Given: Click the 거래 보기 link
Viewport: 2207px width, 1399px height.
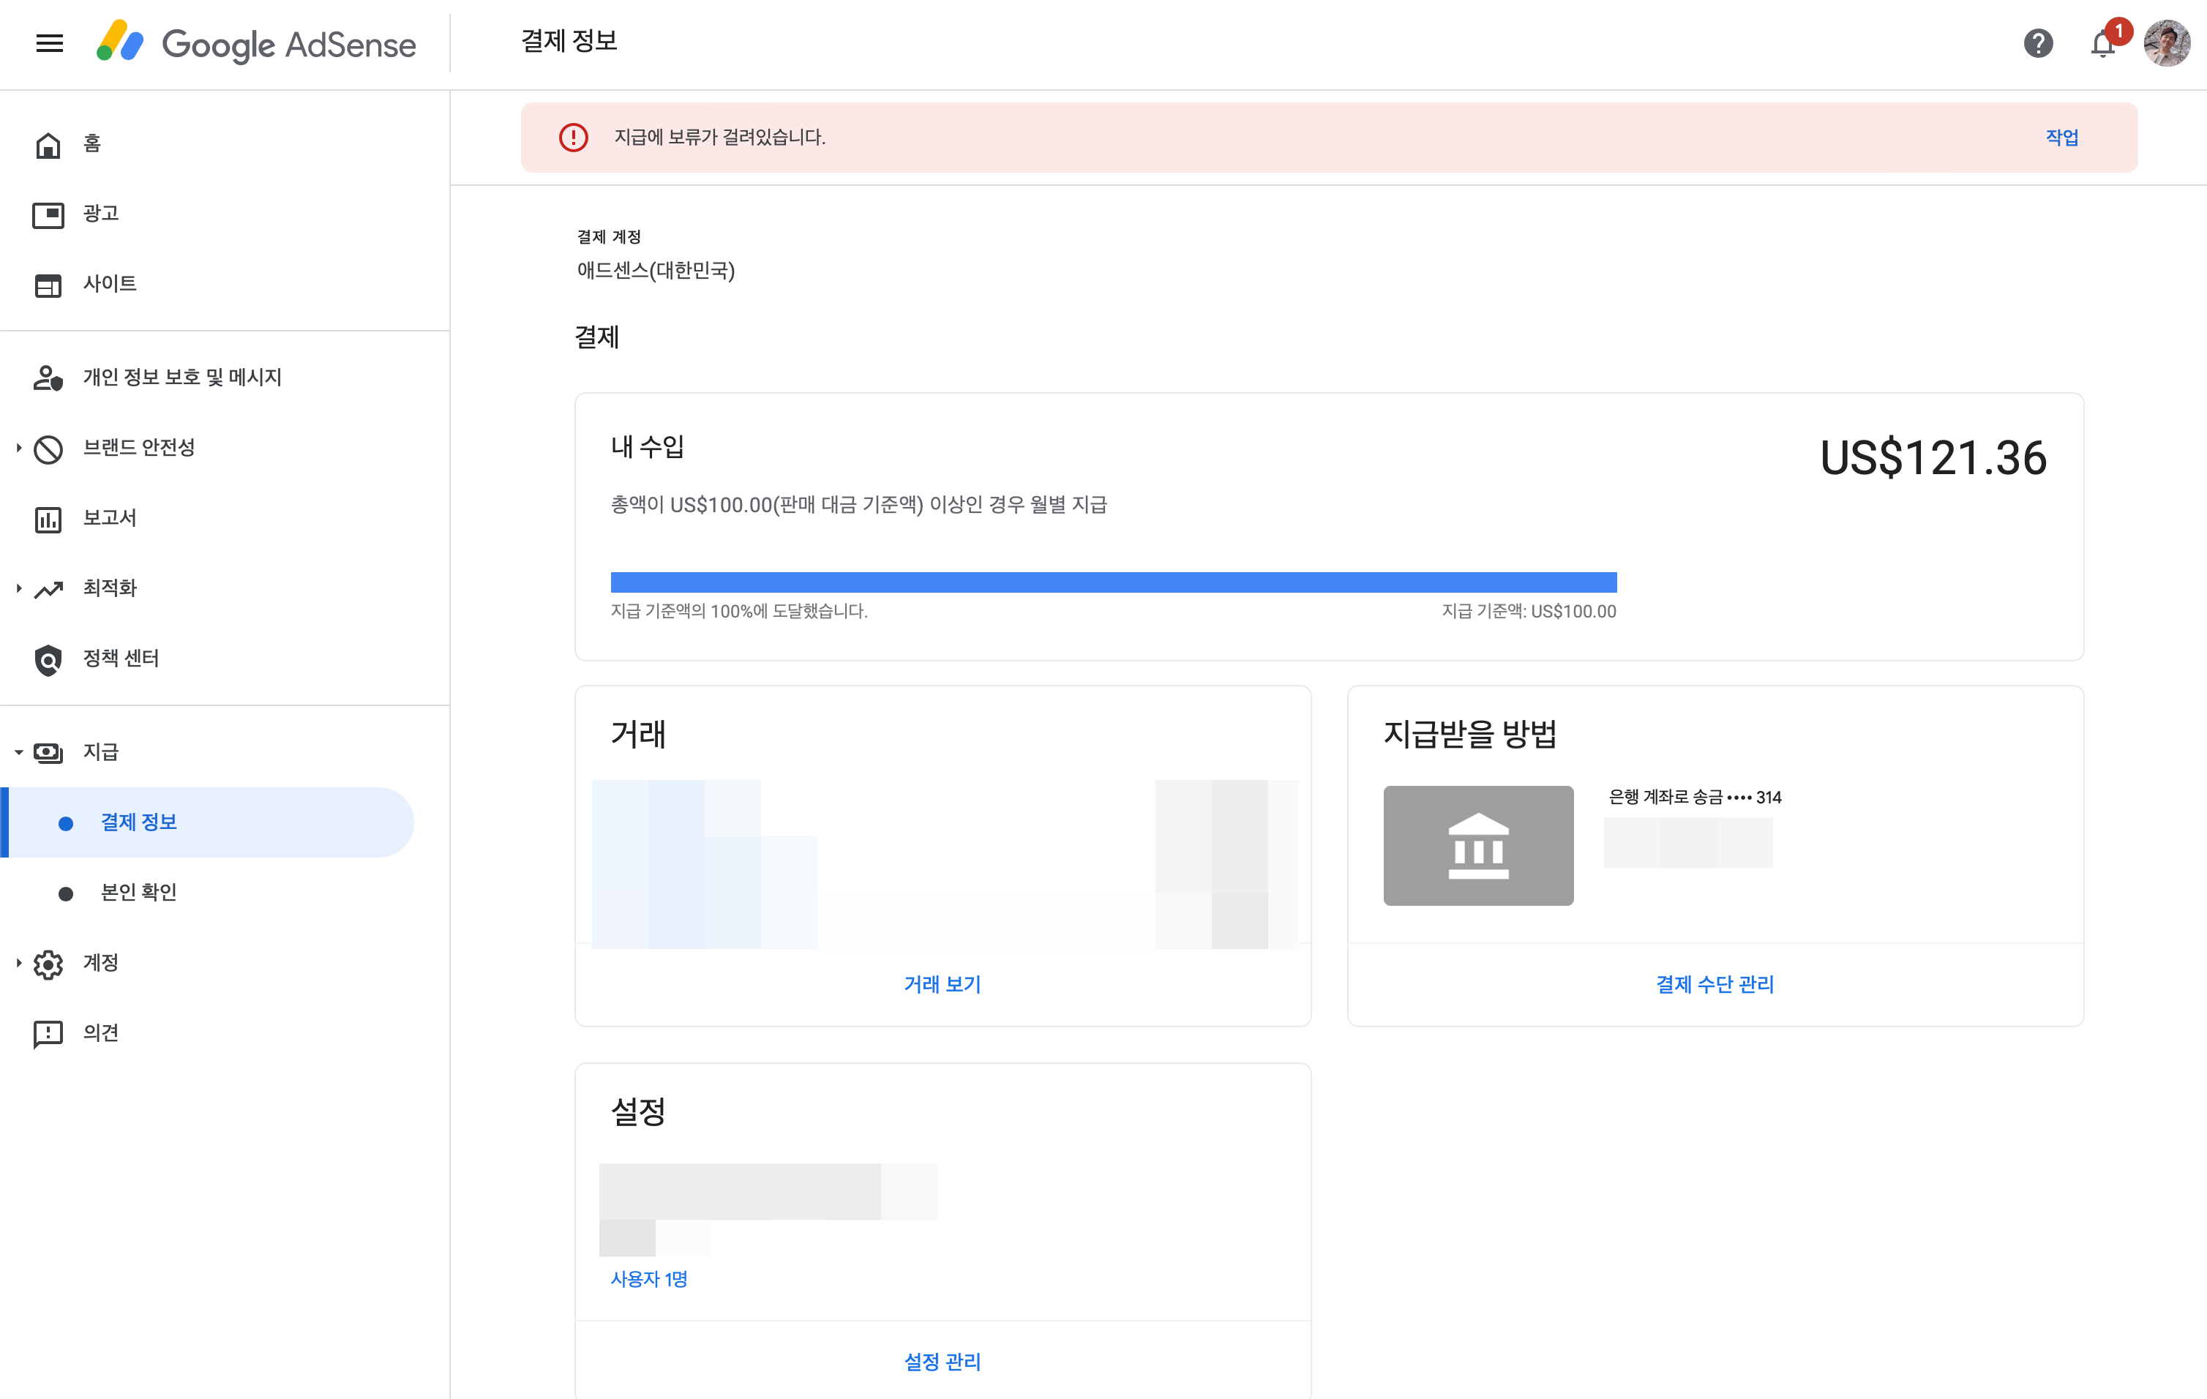Looking at the screenshot, I should tap(943, 985).
